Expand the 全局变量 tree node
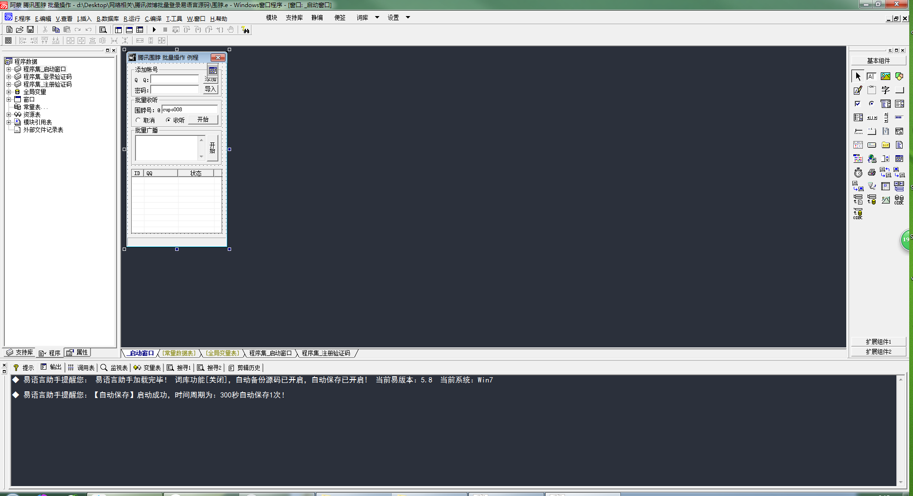913x496 pixels. tap(9, 92)
